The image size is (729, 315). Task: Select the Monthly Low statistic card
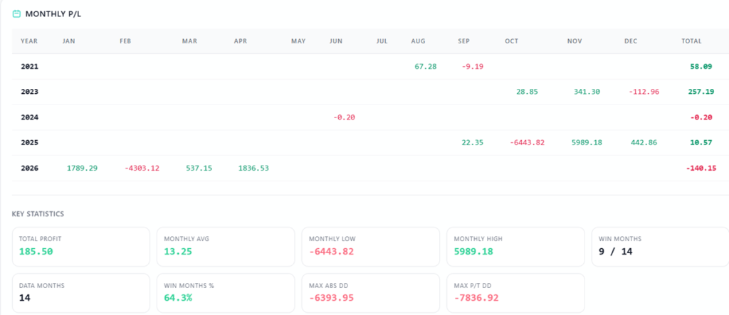click(370, 246)
